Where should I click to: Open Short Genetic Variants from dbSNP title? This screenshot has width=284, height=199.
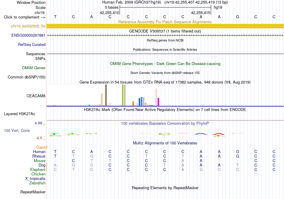165,73
